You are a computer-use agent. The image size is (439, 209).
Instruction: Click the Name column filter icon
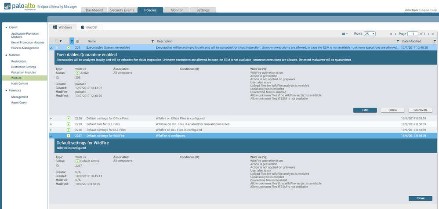tap(152, 41)
